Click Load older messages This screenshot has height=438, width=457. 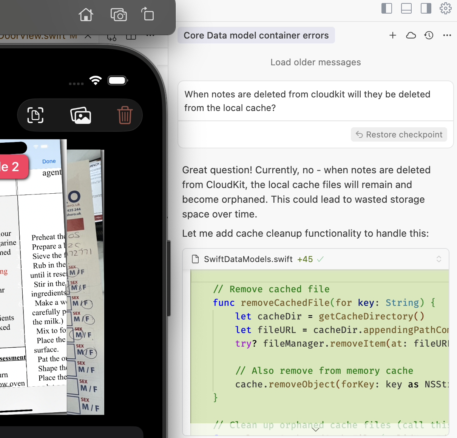point(315,62)
